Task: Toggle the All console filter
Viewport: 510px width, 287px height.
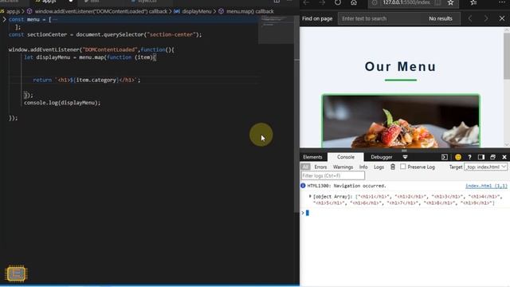Action: (305, 167)
